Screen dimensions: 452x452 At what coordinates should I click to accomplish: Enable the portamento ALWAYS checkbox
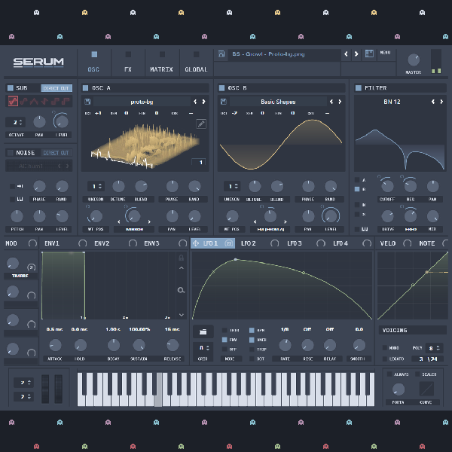[389, 374]
